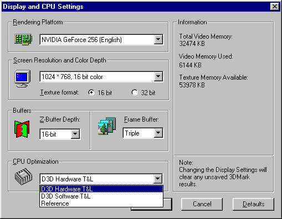Click the Z-Buffer Depth label
Viewport: 282px width, 219px height.
coord(60,119)
